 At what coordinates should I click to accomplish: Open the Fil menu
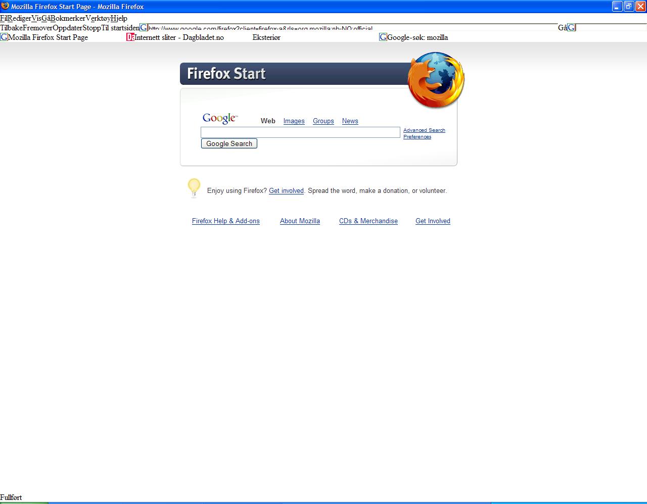(4, 18)
